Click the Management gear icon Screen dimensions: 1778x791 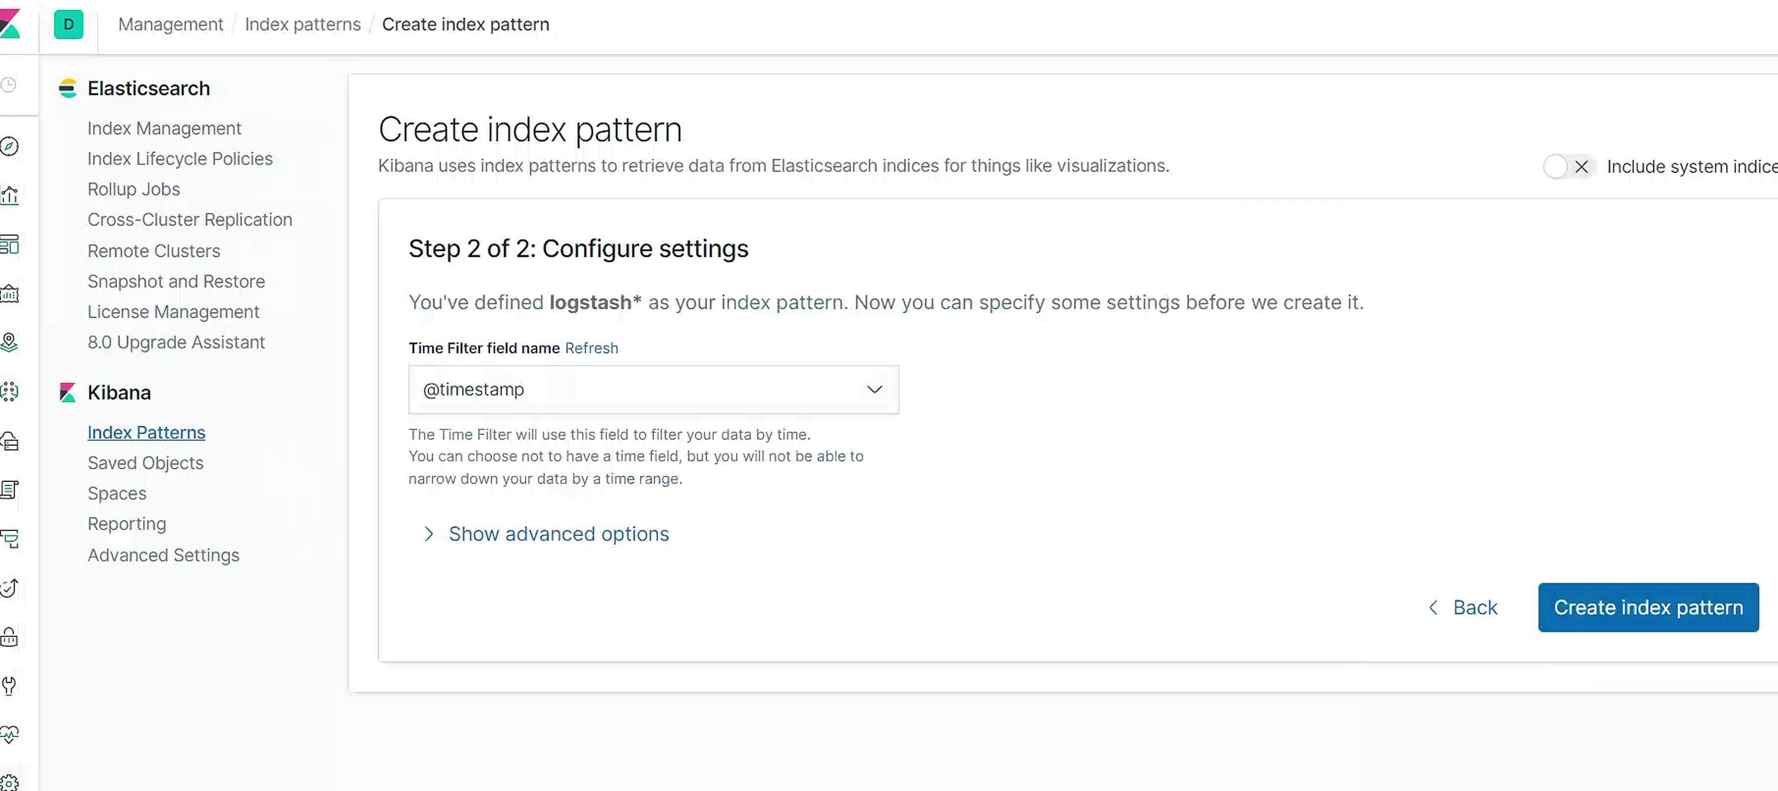(x=9, y=783)
